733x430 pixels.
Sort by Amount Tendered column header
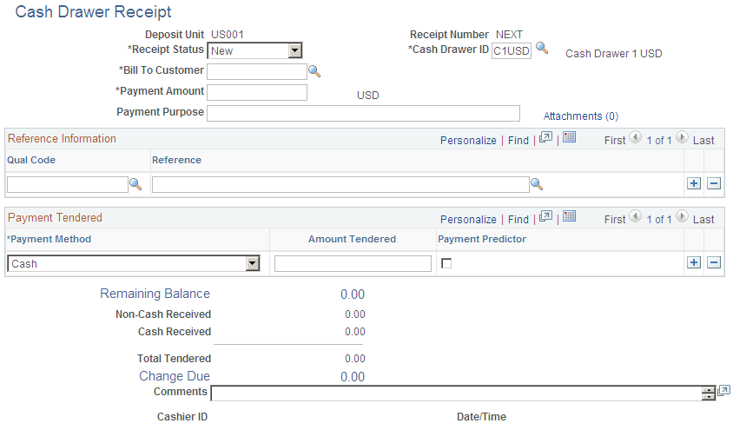pyautogui.click(x=352, y=239)
